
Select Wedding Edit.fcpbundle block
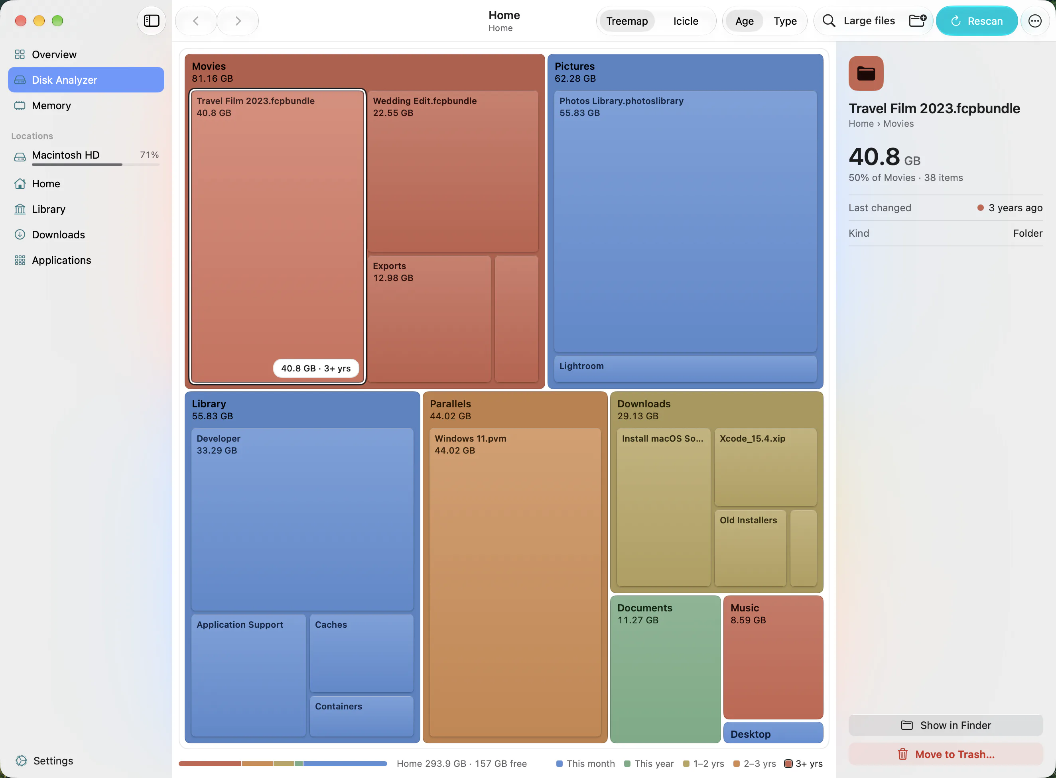[x=453, y=171]
